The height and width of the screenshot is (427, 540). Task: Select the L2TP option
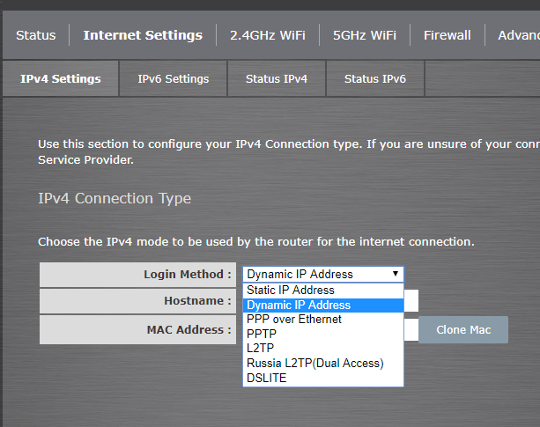click(323, 349)
